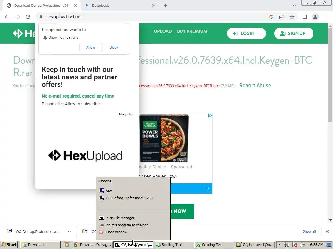Click the blue ad arrow button

(x=208, y=188)
